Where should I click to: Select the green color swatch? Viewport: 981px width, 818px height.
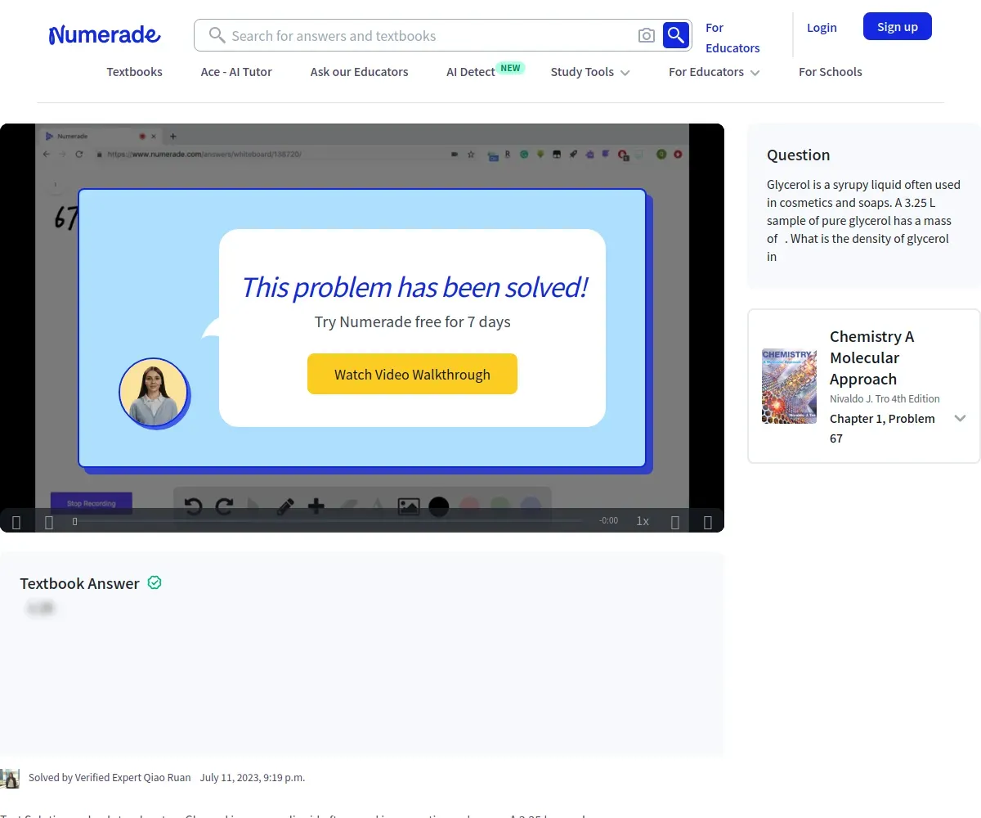[500, 506]
